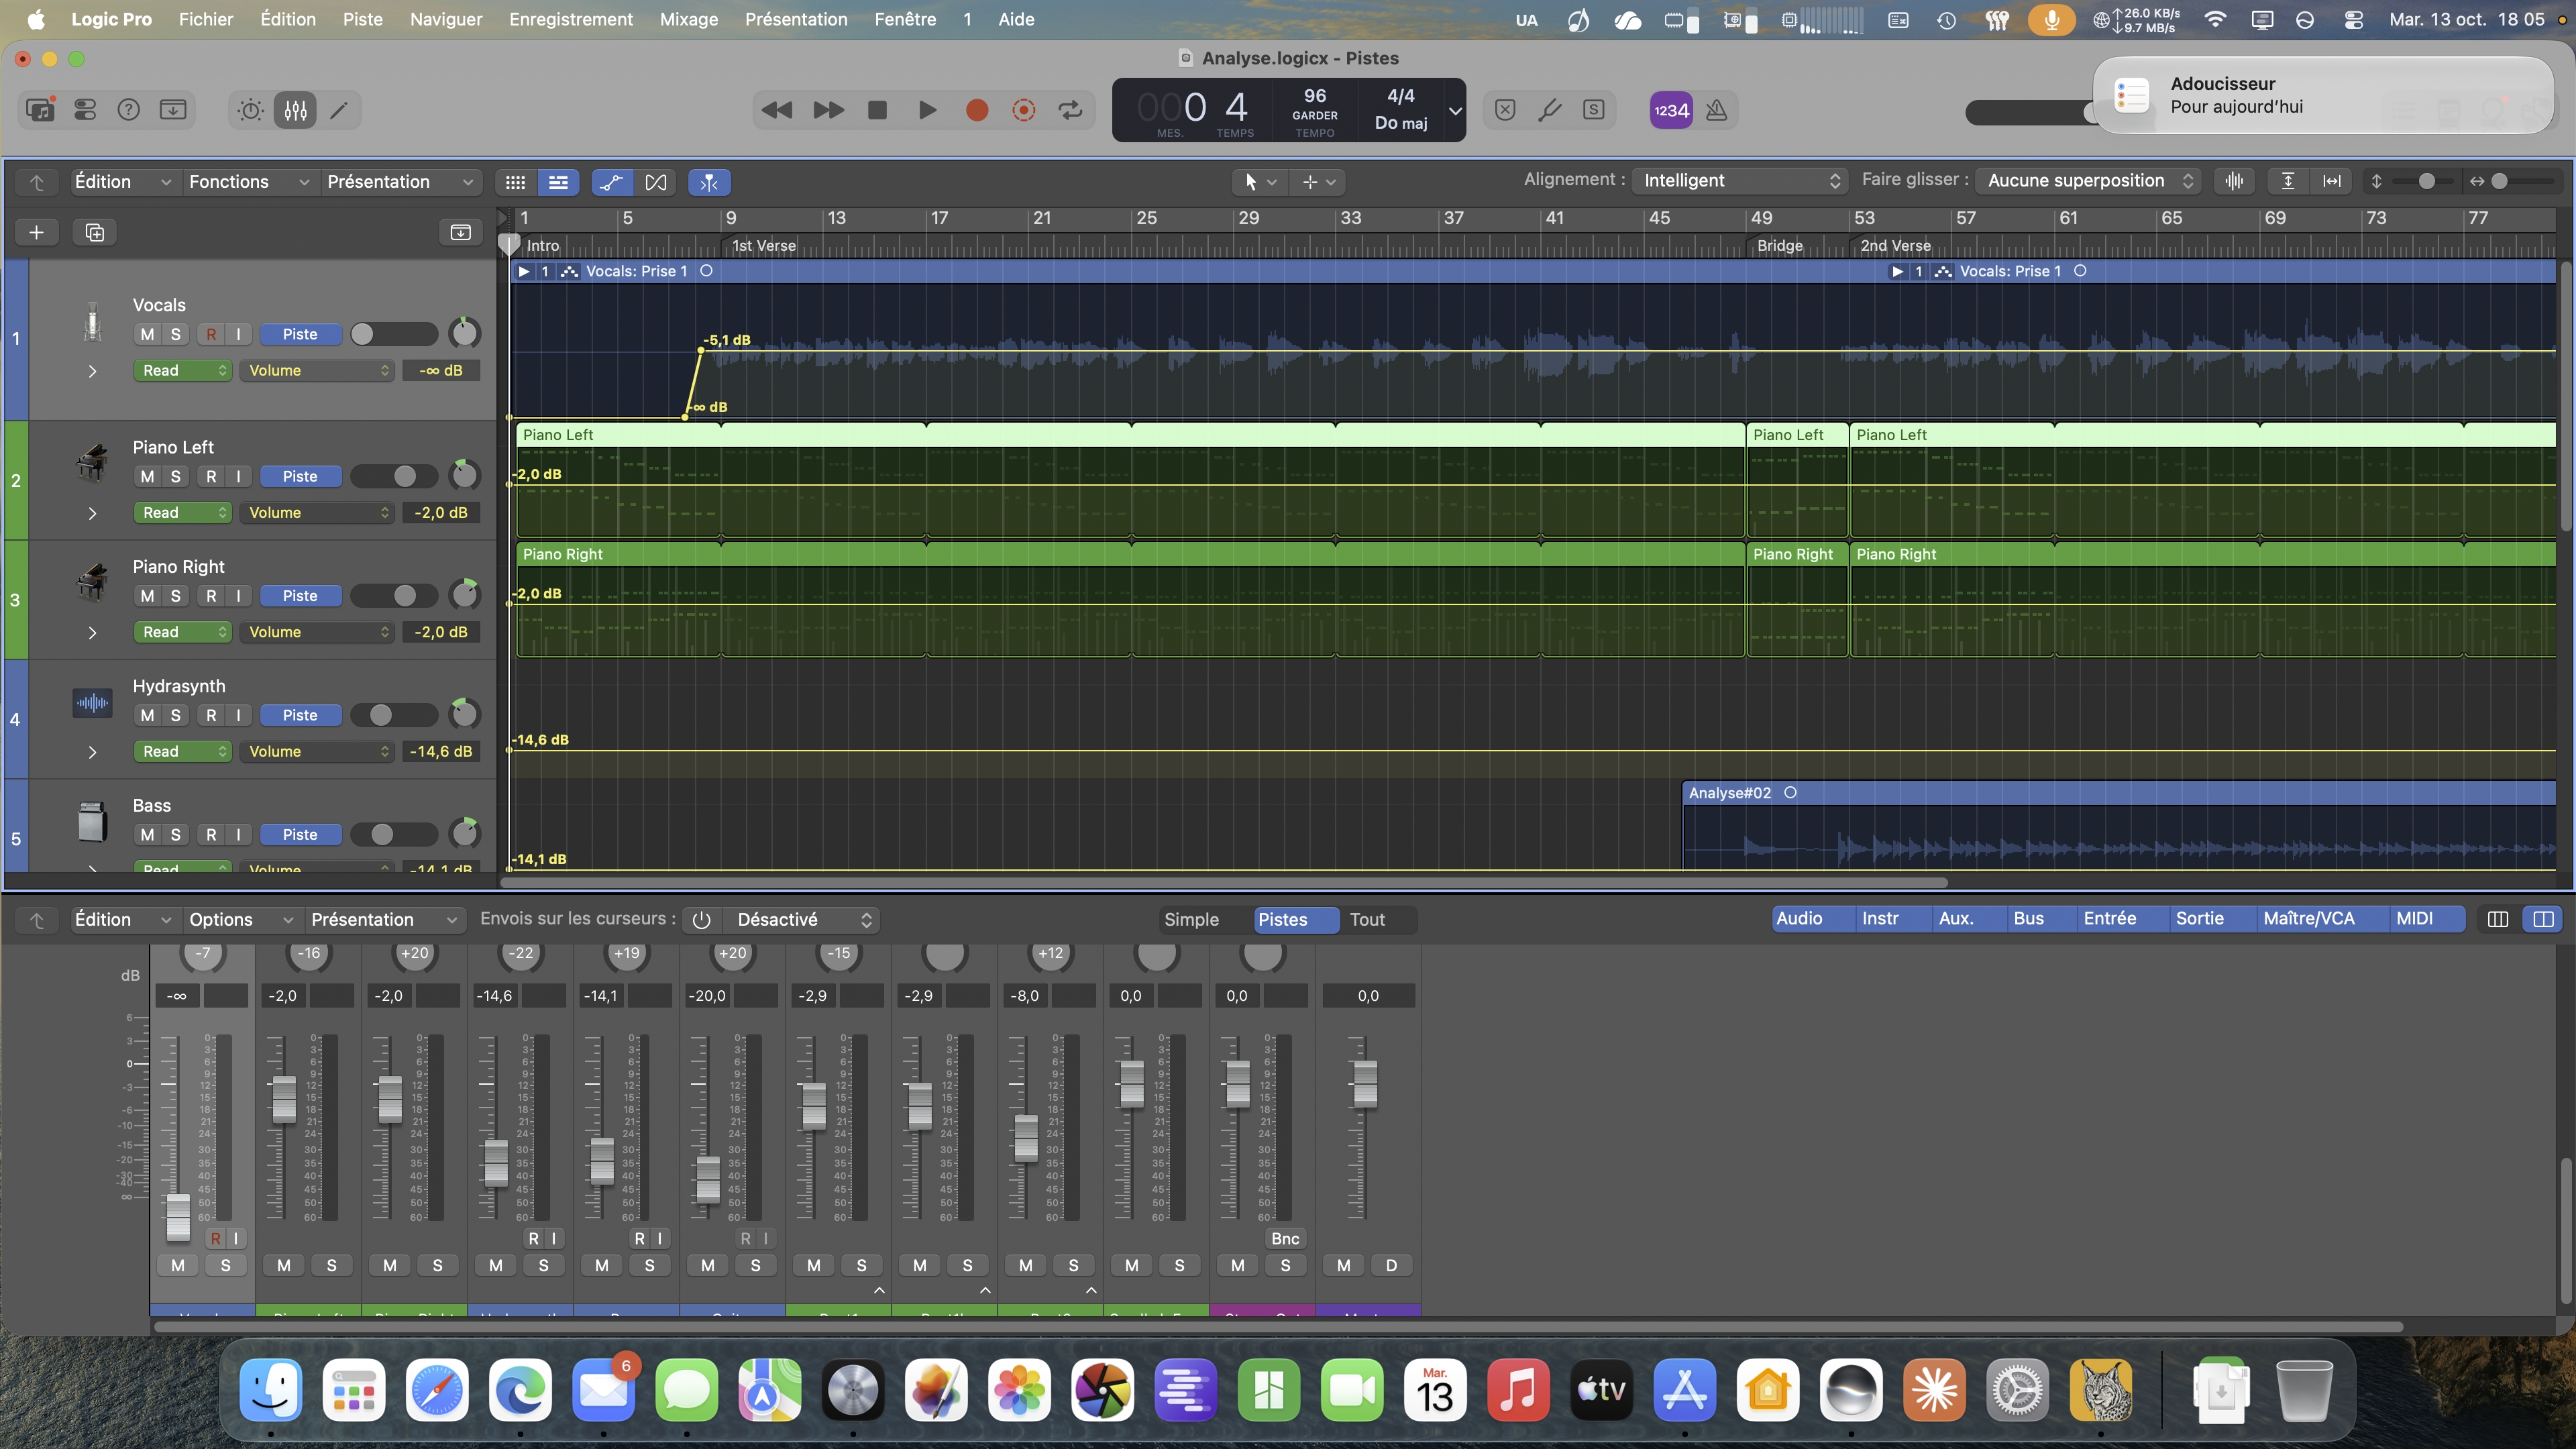Screen dimensions: 2576x1449
Task: Open the Inspector icon in the toolbar
Action: [x=85, y=110]
